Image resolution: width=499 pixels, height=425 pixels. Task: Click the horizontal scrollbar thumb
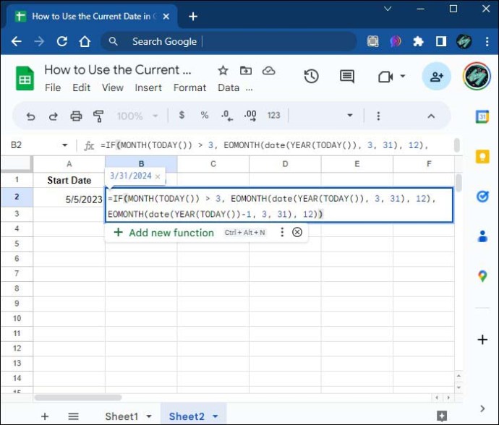coord(78,398)
